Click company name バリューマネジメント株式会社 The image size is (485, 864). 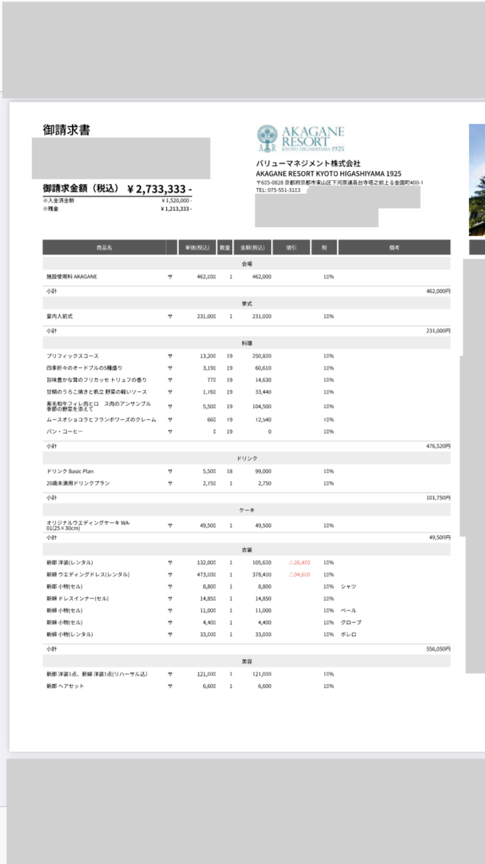click(308, 164)
